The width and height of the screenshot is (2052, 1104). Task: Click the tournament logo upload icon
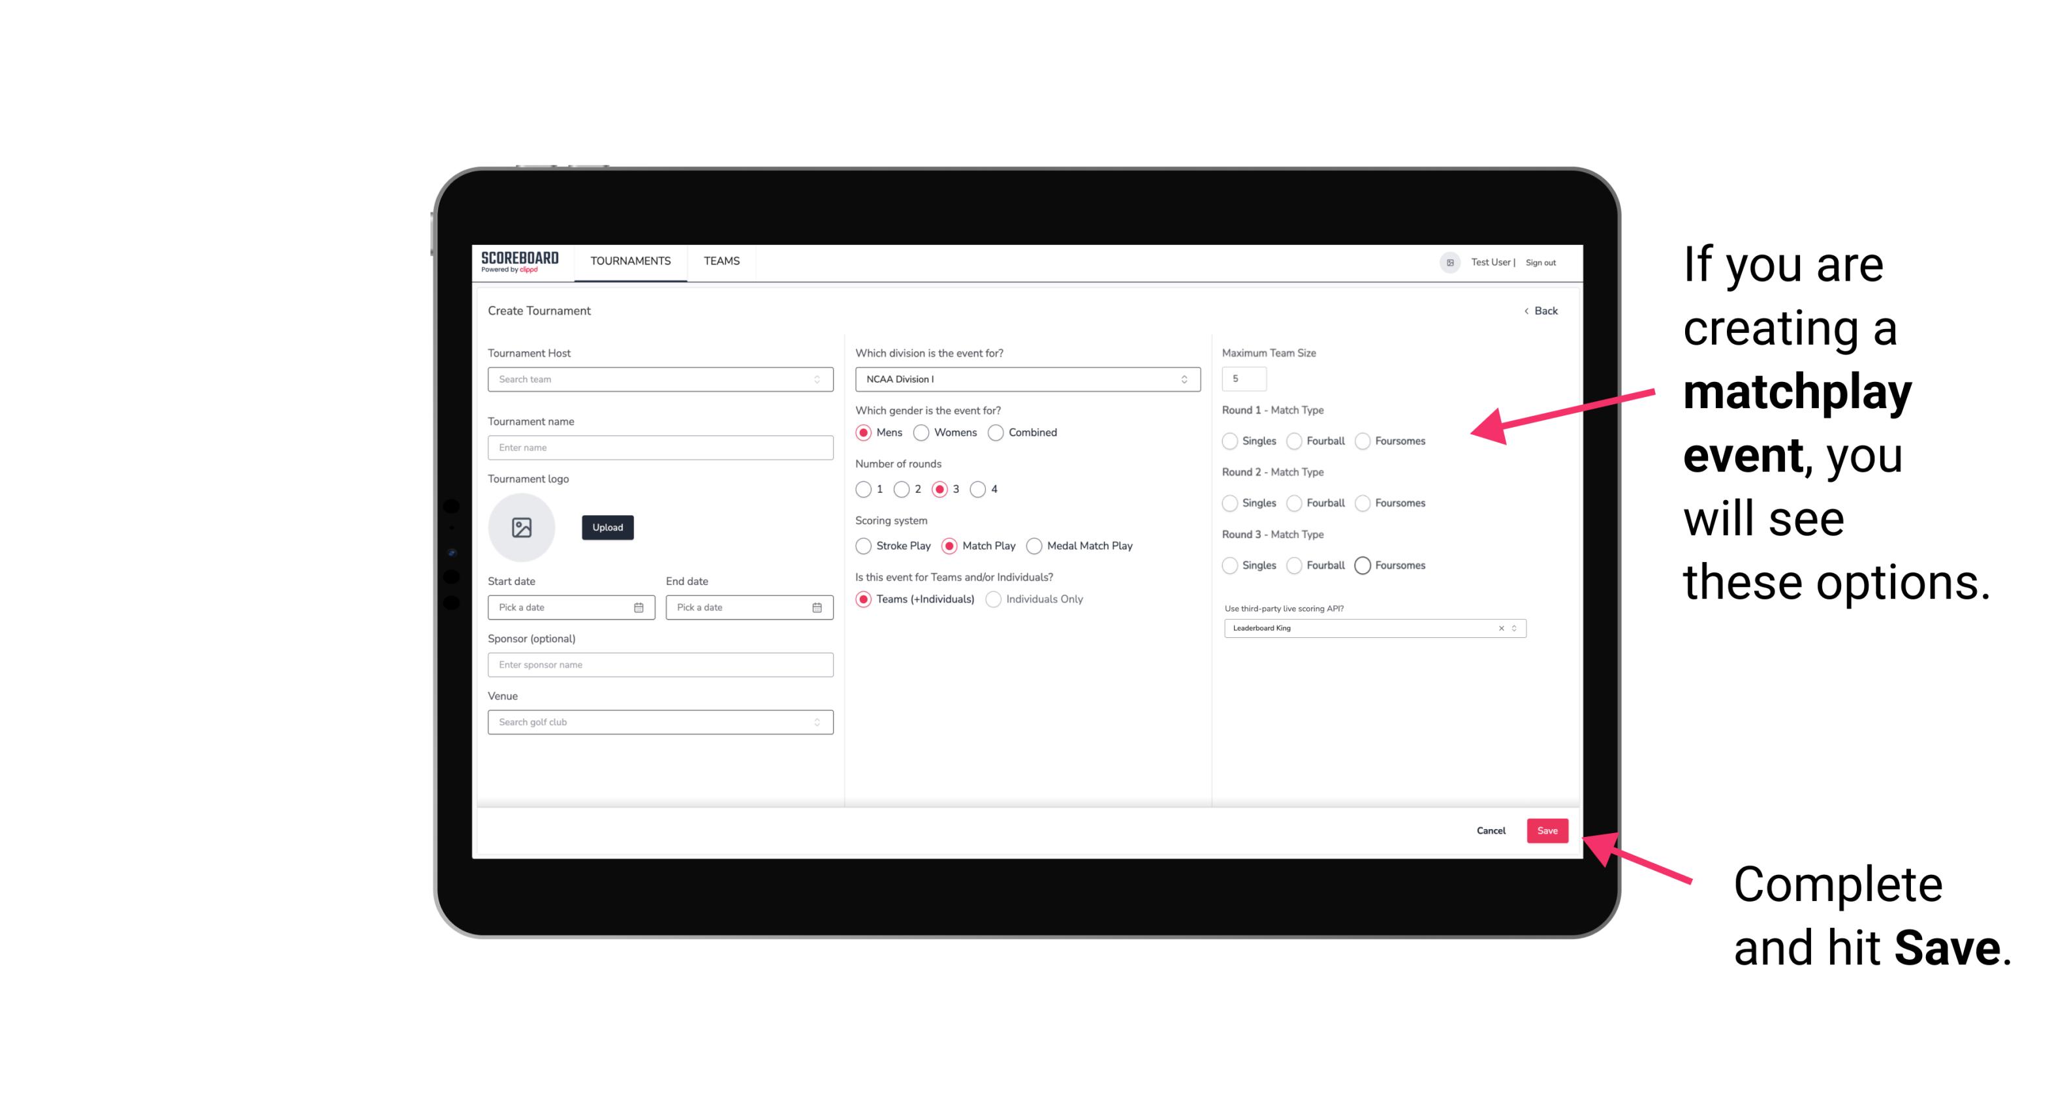coord(523,528)
